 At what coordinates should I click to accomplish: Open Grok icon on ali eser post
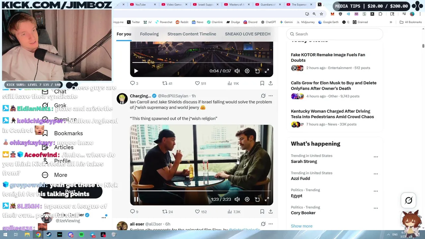[x=263, y=224]
